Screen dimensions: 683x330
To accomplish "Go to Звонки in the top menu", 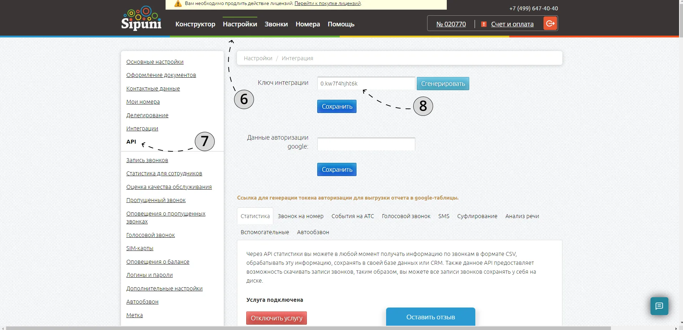I will (x=276, y=24).
